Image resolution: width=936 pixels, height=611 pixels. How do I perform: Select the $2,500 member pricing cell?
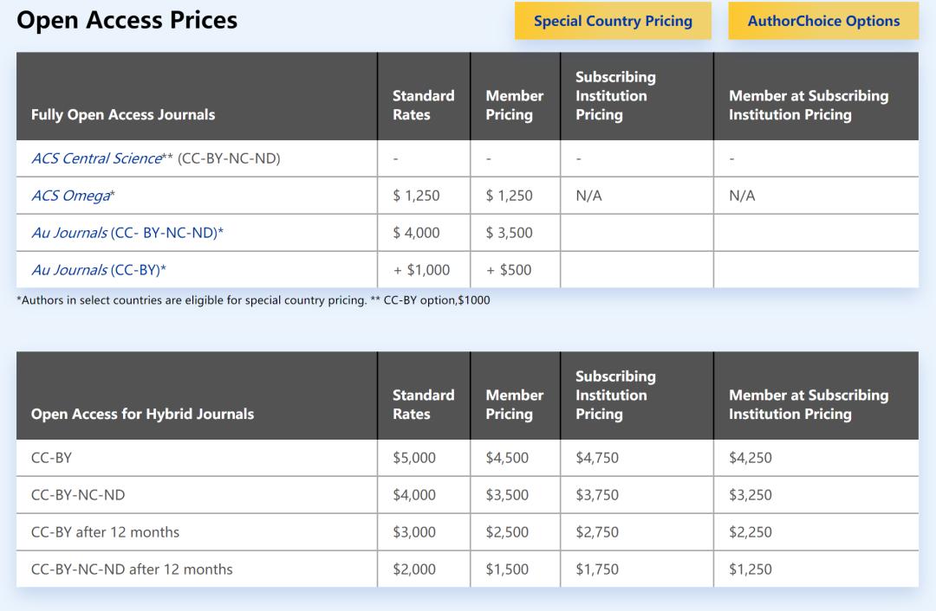click(507, 532)
